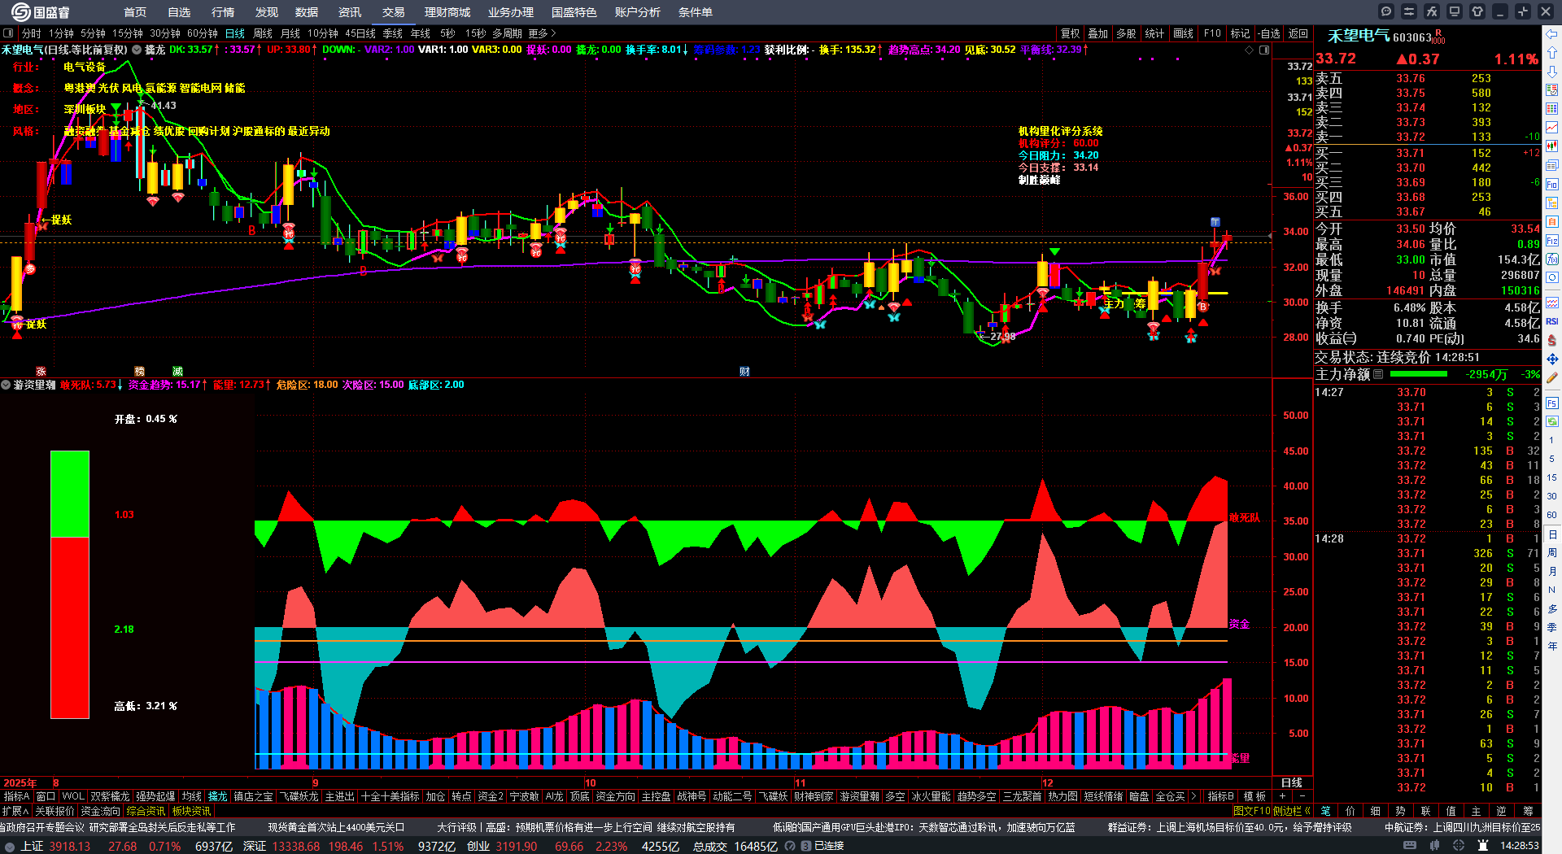Select the pencil drawing tool icon
This screenshot has height=854, width=1562.
point(1552,377)
